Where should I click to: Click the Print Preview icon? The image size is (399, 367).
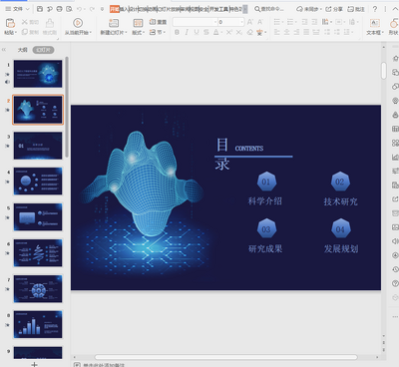click(69, 9)
